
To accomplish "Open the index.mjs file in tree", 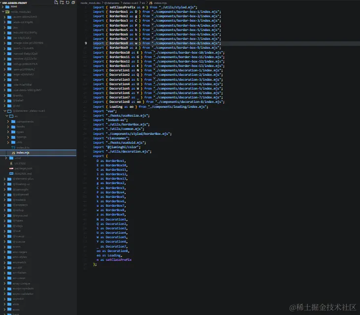I will [38, 153].
